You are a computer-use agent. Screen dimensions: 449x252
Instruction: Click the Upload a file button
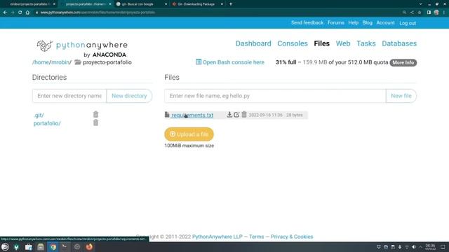coord(189,134)
